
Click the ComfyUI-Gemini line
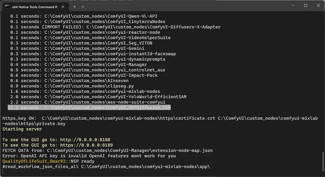tap(77, 48)
